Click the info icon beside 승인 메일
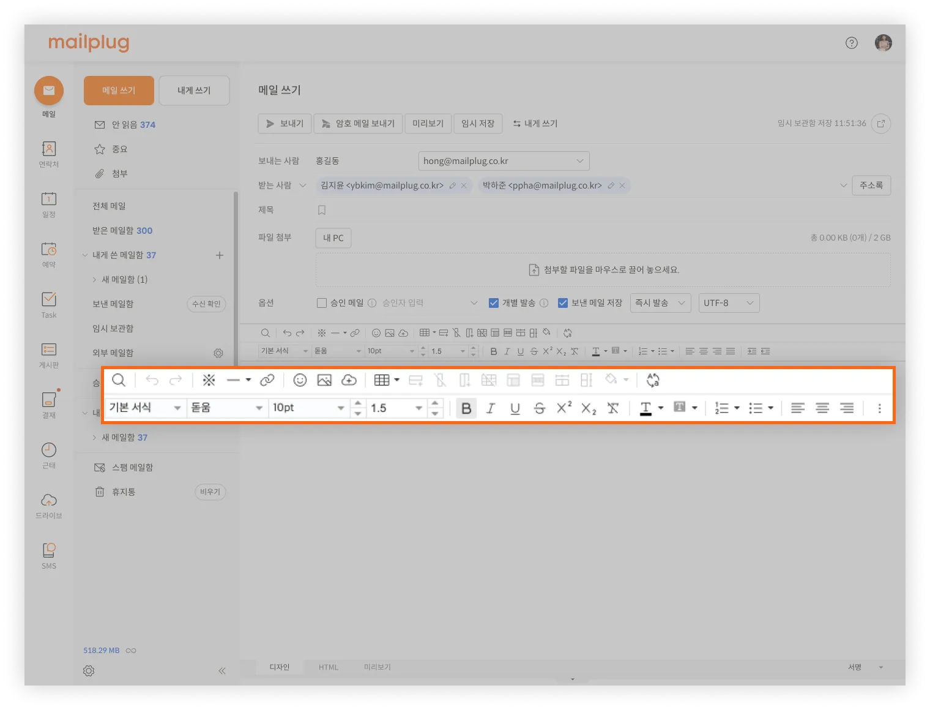The image size is (930, 710). tap(372, 303)
